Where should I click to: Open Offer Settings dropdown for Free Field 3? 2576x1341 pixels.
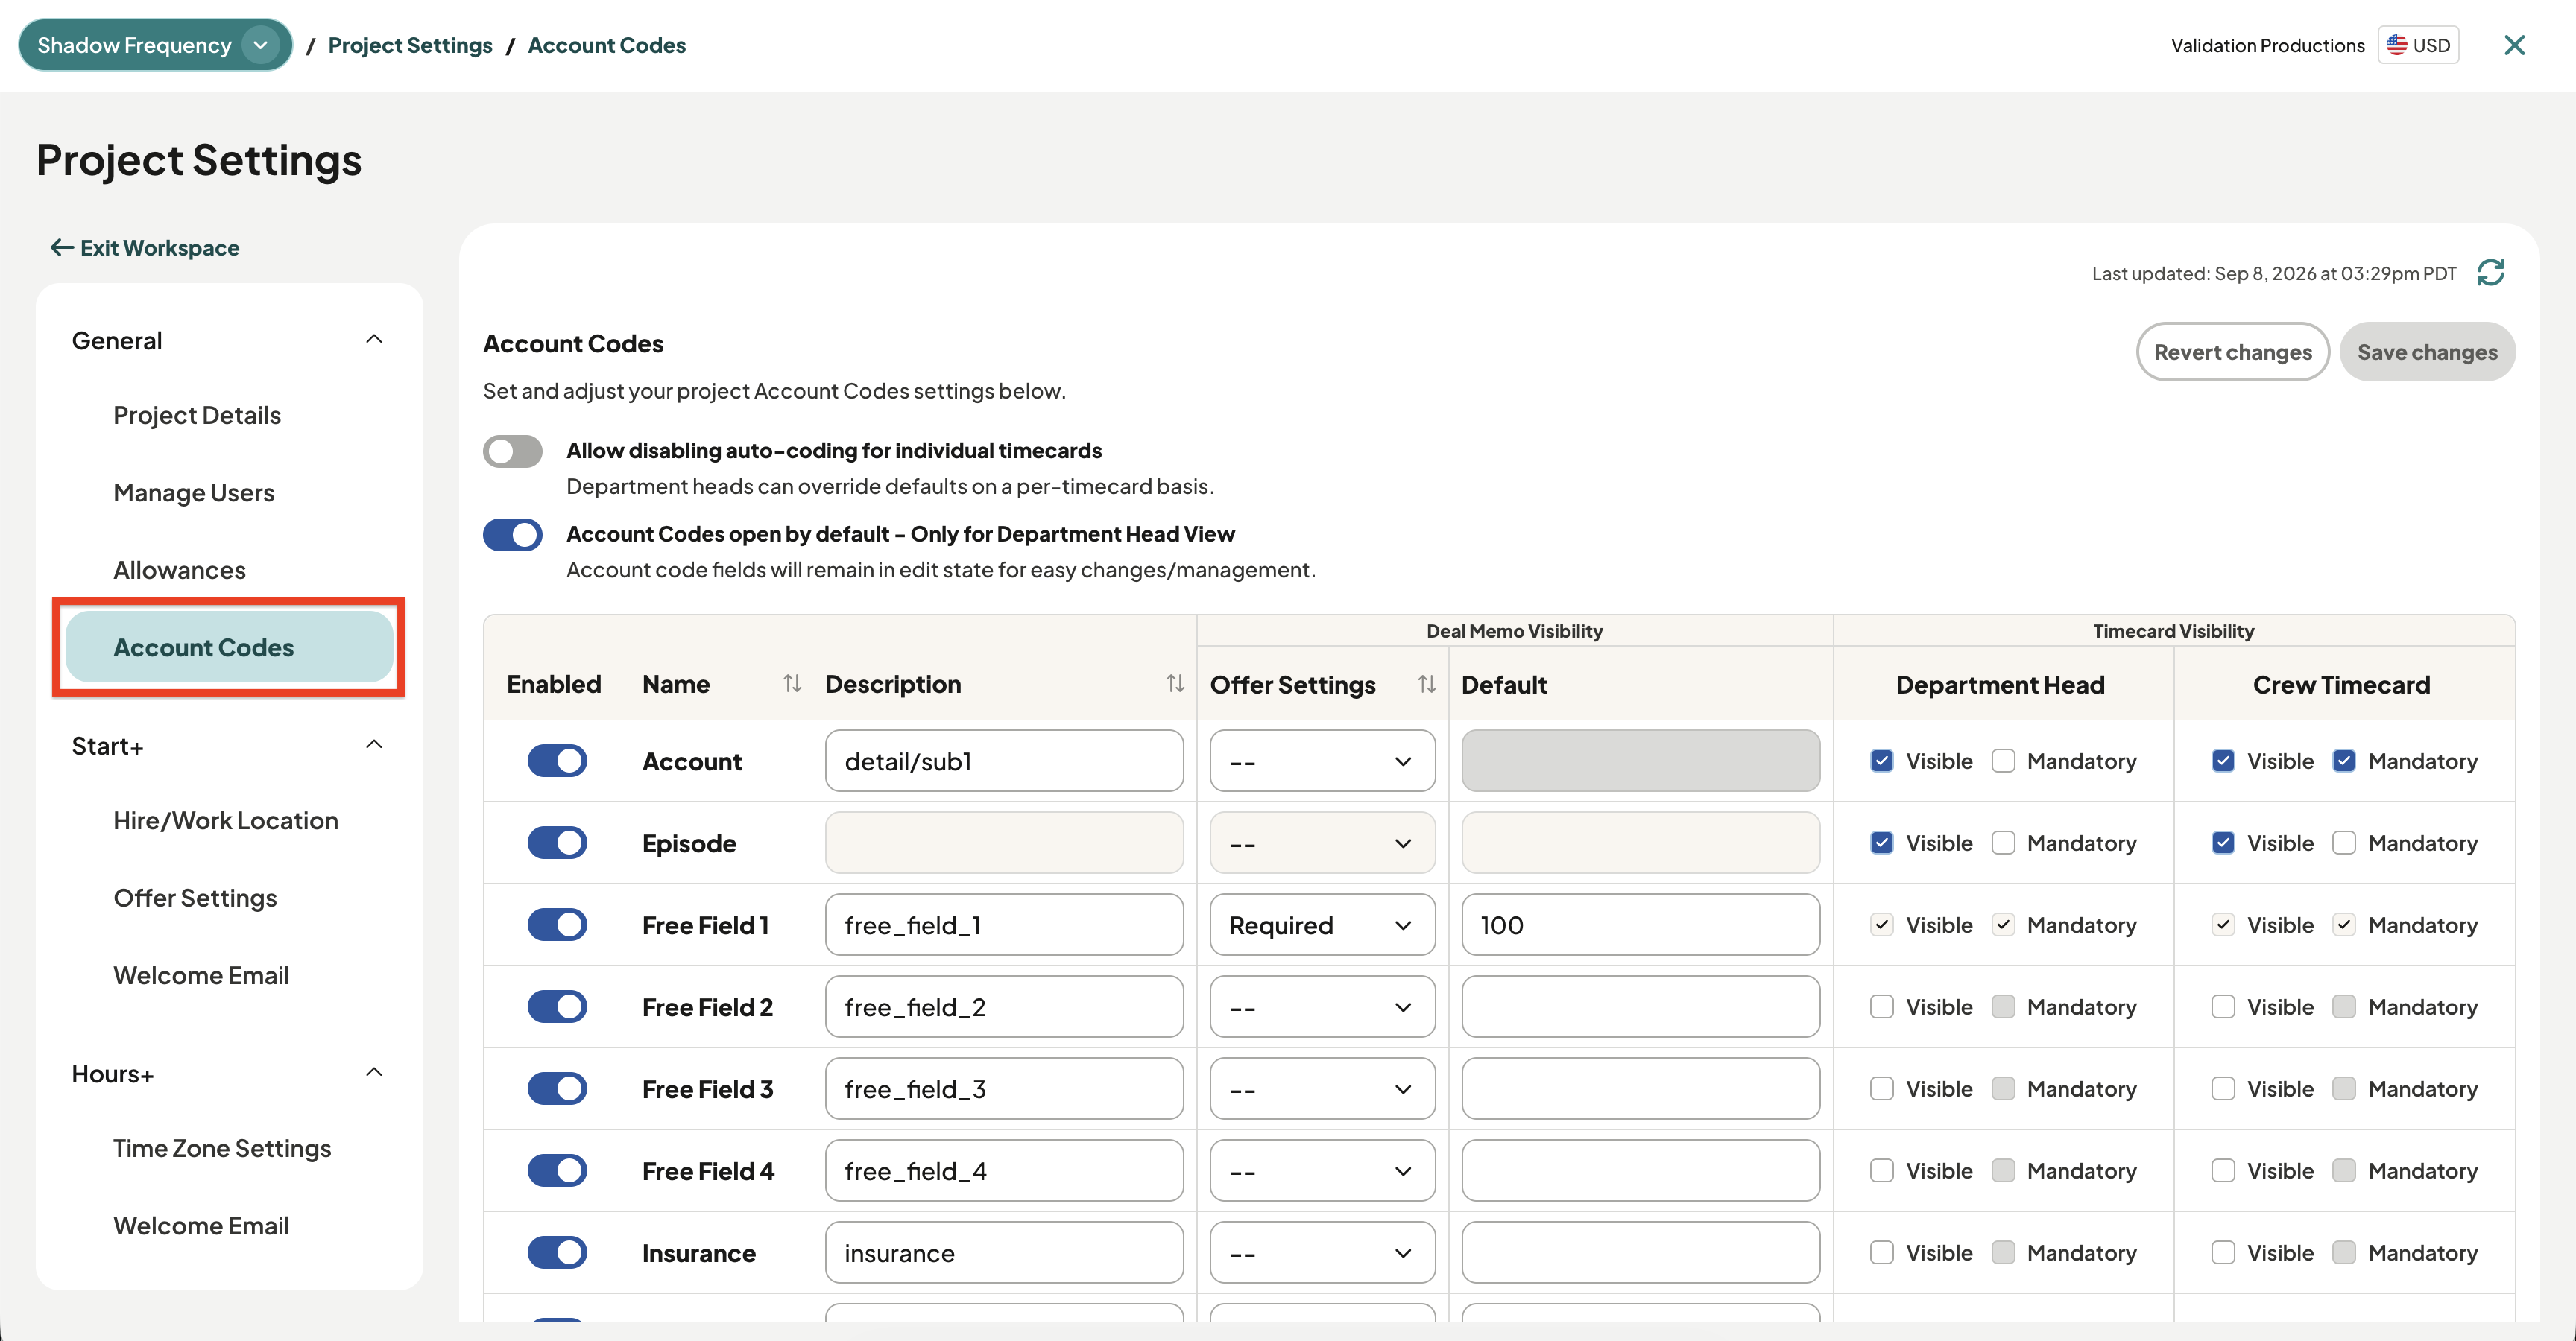tap(1322, 1088)
